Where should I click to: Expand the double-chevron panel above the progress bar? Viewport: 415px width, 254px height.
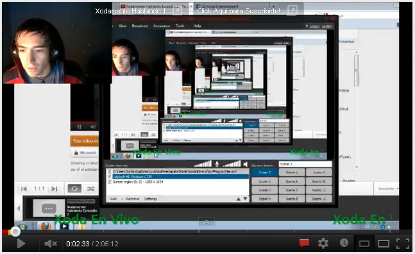click(207, 222)
